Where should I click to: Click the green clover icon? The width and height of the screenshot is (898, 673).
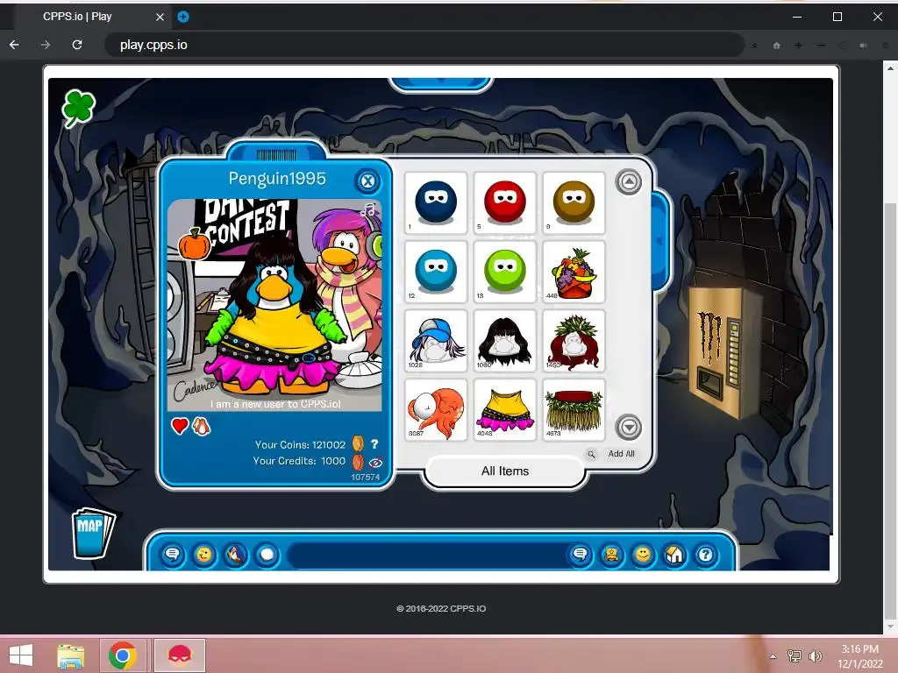[78, 108]
